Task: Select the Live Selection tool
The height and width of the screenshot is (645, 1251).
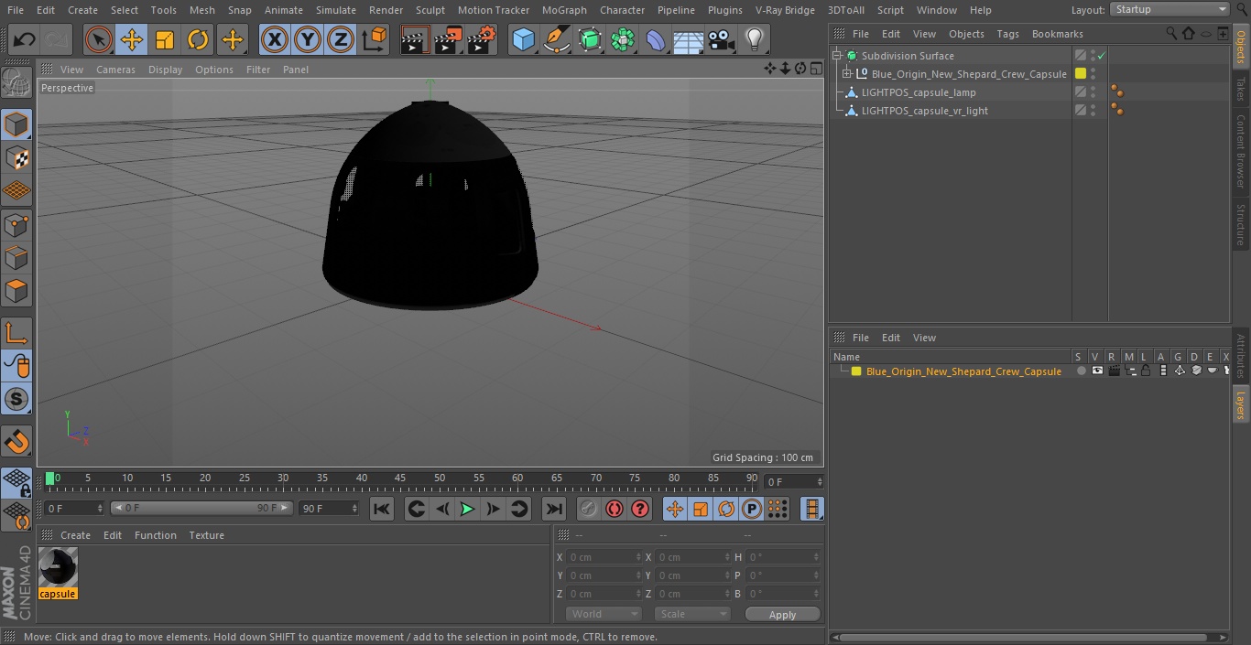Action: point(99,39)
